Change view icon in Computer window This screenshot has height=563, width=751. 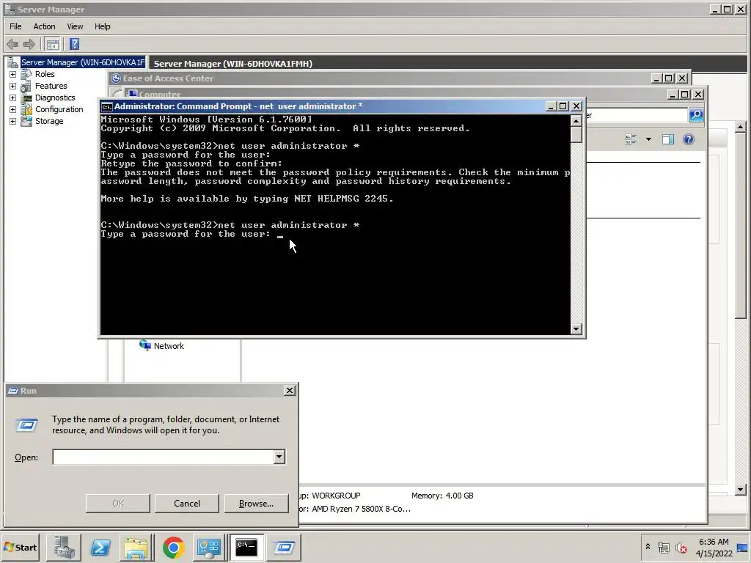click(631, 139)
